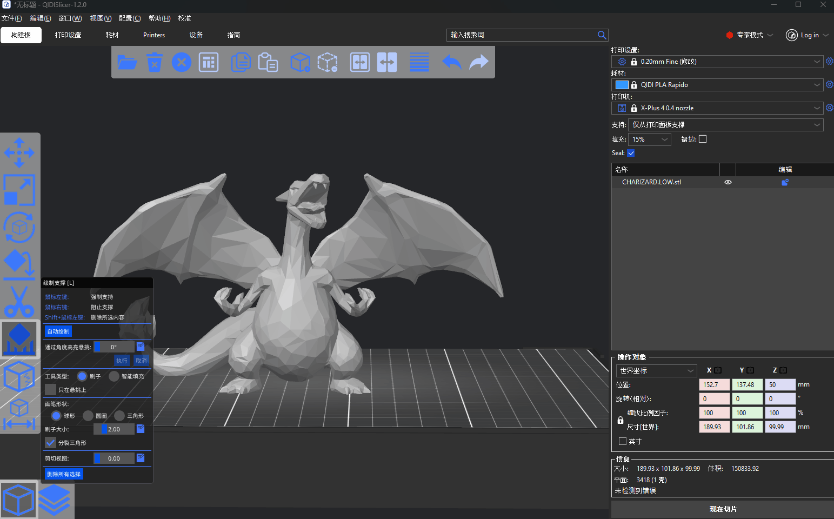Screen dimensions: 834x519
Task: Switch to 3D editor view cube icon
Action: 18,500
